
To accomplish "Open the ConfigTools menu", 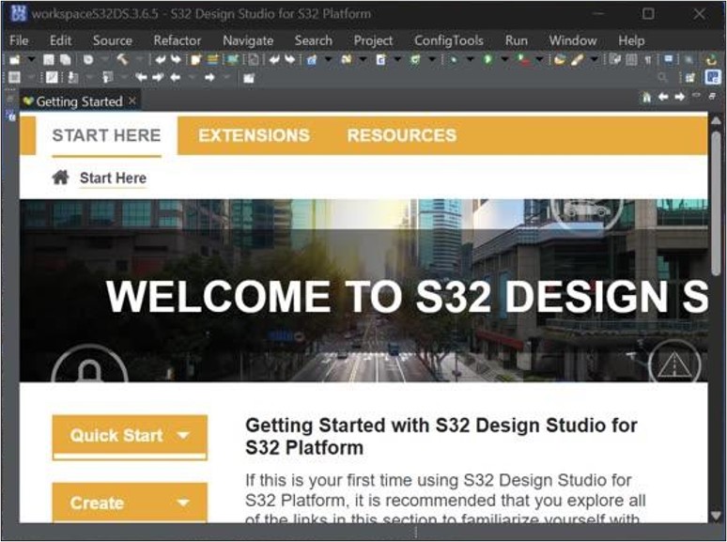I will pyautogui.click(x=448, y=40).
